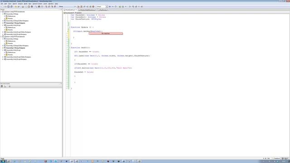Screen dimensions: 290x163
Task: Open the Help menu
Action: click(x=56, y=4)
